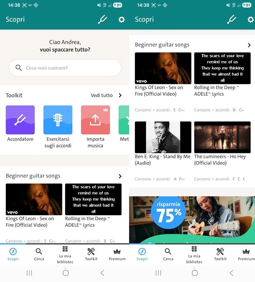Tap 'Beginner guitar songs' heading, right screen
Screen dimensions: 255x282
coord(162,45)
